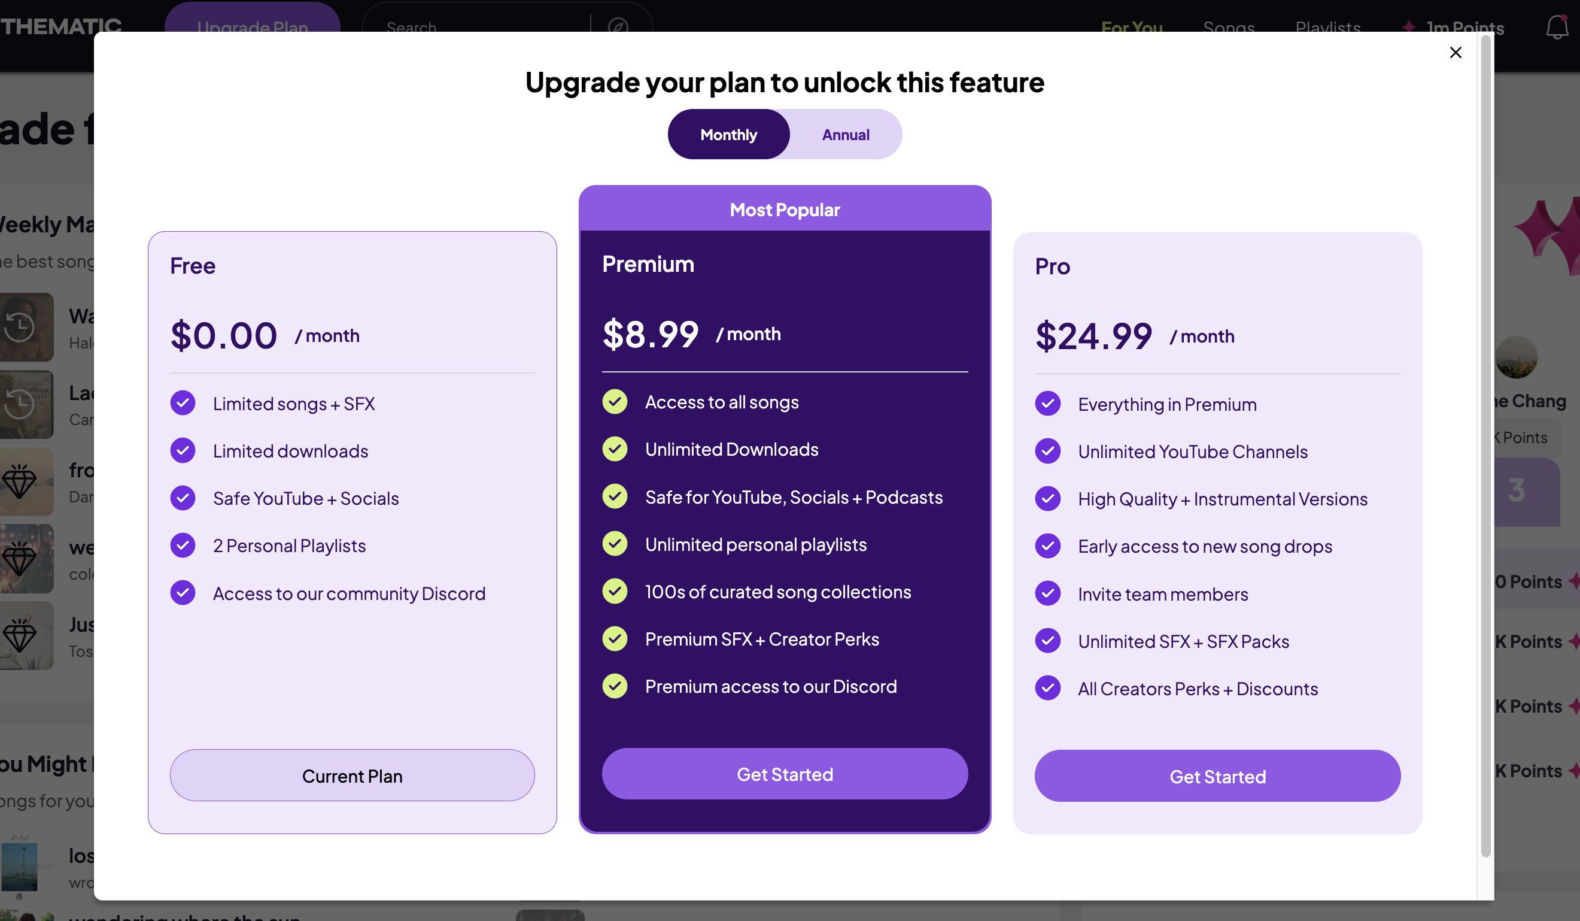1580x921 pixels.
Task: Switch billing to Annual
Action: [x=845, y=134]
